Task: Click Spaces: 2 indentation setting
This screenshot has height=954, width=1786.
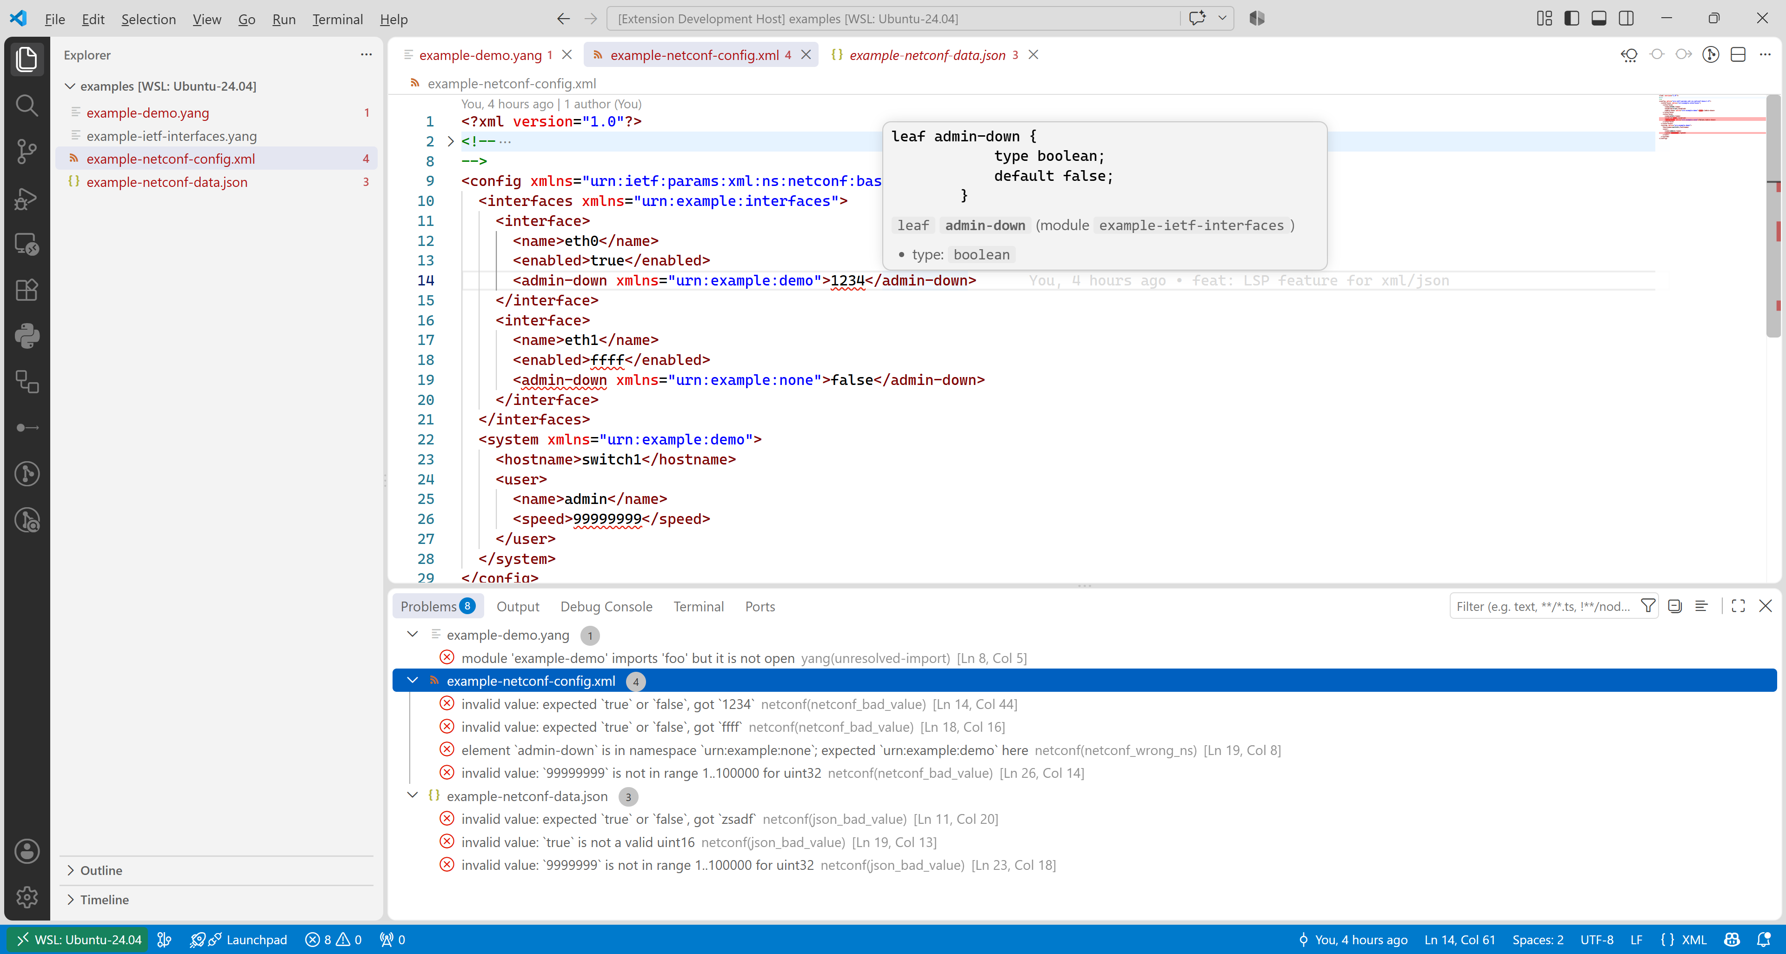Action: click(1538, 940)
